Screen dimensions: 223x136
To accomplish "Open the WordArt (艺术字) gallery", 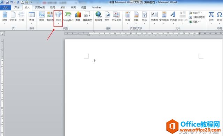I will pos(173,18).
